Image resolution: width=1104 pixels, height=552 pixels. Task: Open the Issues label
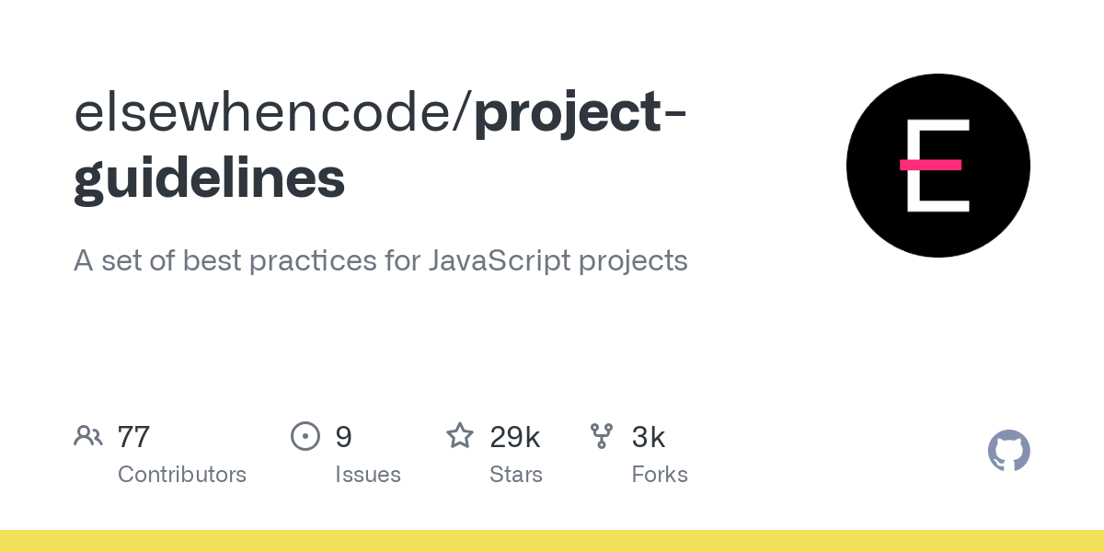(x=368, y=475)
